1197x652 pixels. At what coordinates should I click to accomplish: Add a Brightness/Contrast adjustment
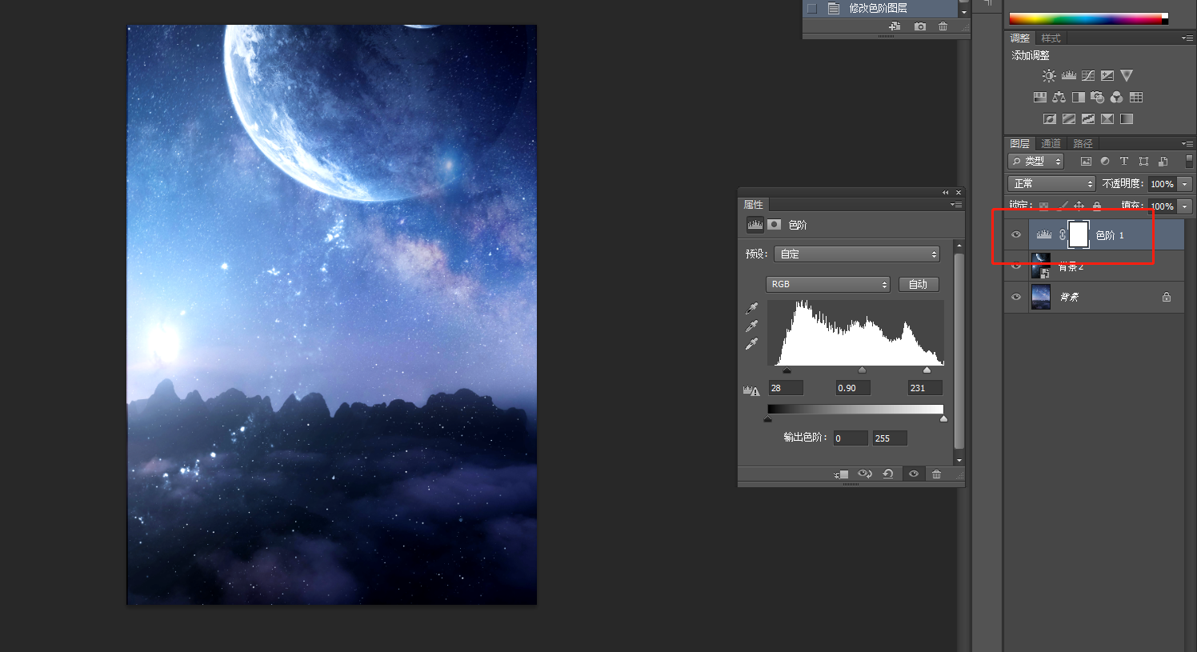[1049, 75]
